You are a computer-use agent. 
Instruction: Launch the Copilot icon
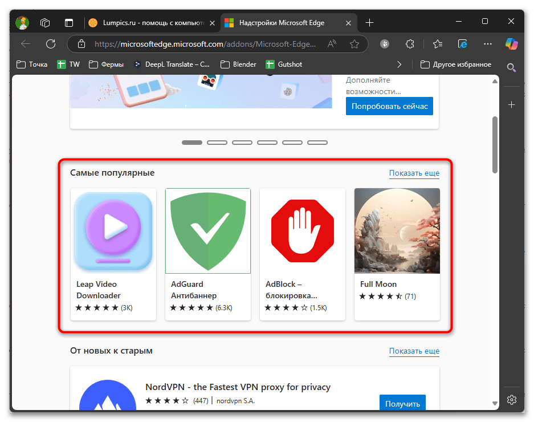pos(512,44)
